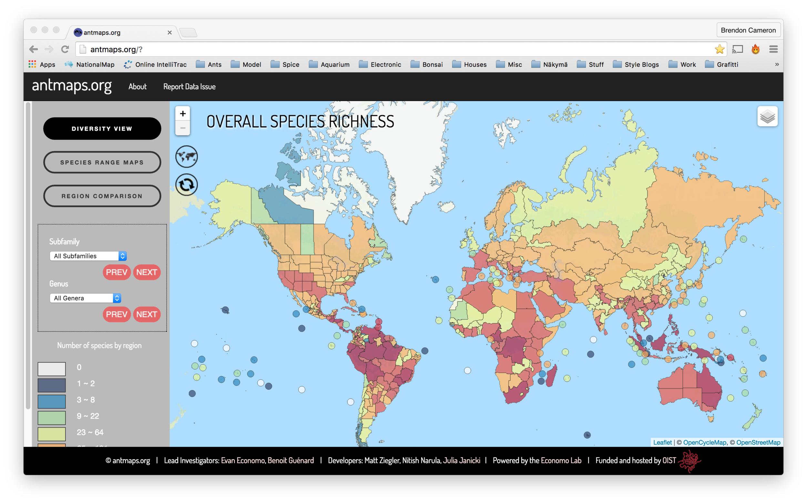Open the All Genera dropdown
The height and width of the screenshot is (503, 807).
coord(85,298)
